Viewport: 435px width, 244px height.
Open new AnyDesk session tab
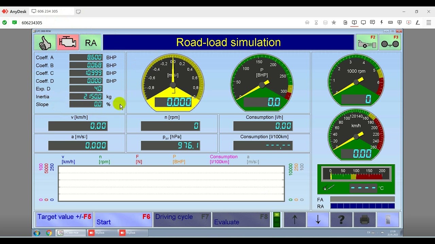pyautogui.click(x=79, y=12)
